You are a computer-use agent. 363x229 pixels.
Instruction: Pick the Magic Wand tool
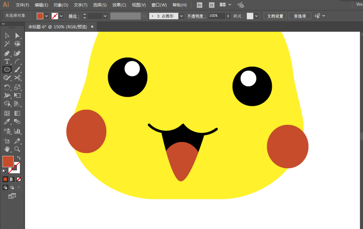(x=7, y=44)
